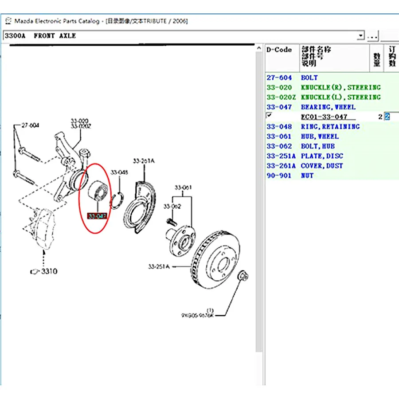Click part number EC01-33-047
This screenshot has width=399, height=399.
[324, 117]
